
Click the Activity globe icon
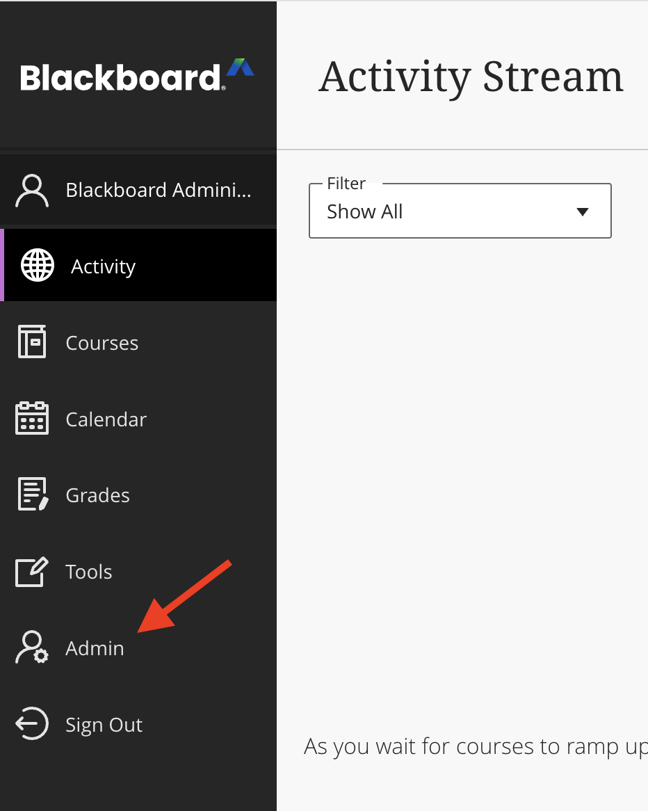coord(38,265)
